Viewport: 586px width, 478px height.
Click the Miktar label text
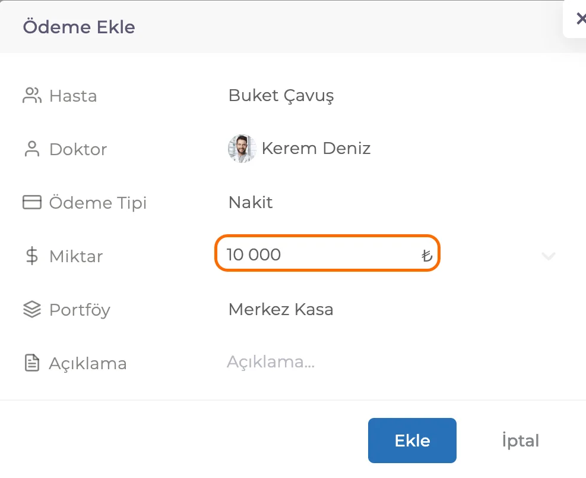[76, 256]
